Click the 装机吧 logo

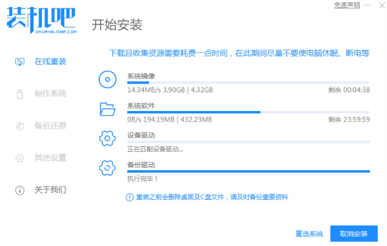[x=41, y=20]
